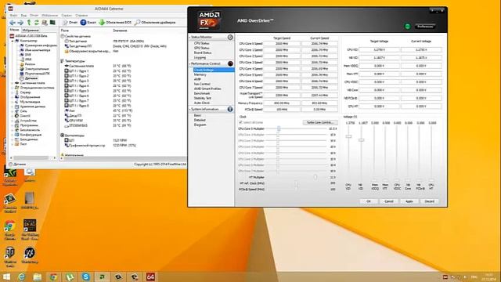Screen dimensions: 501x282
Task: Click the Отчёт report toolbar button
Action: [x=70, y=23]
